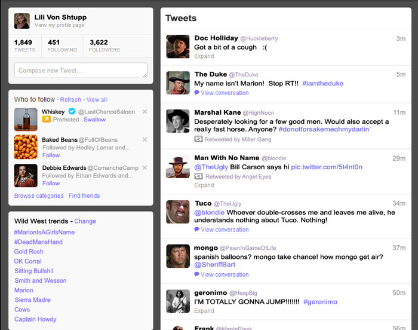
Task: Click Marshal Kane's avatar
Action: pyautogui.click(x=178, y=121)
